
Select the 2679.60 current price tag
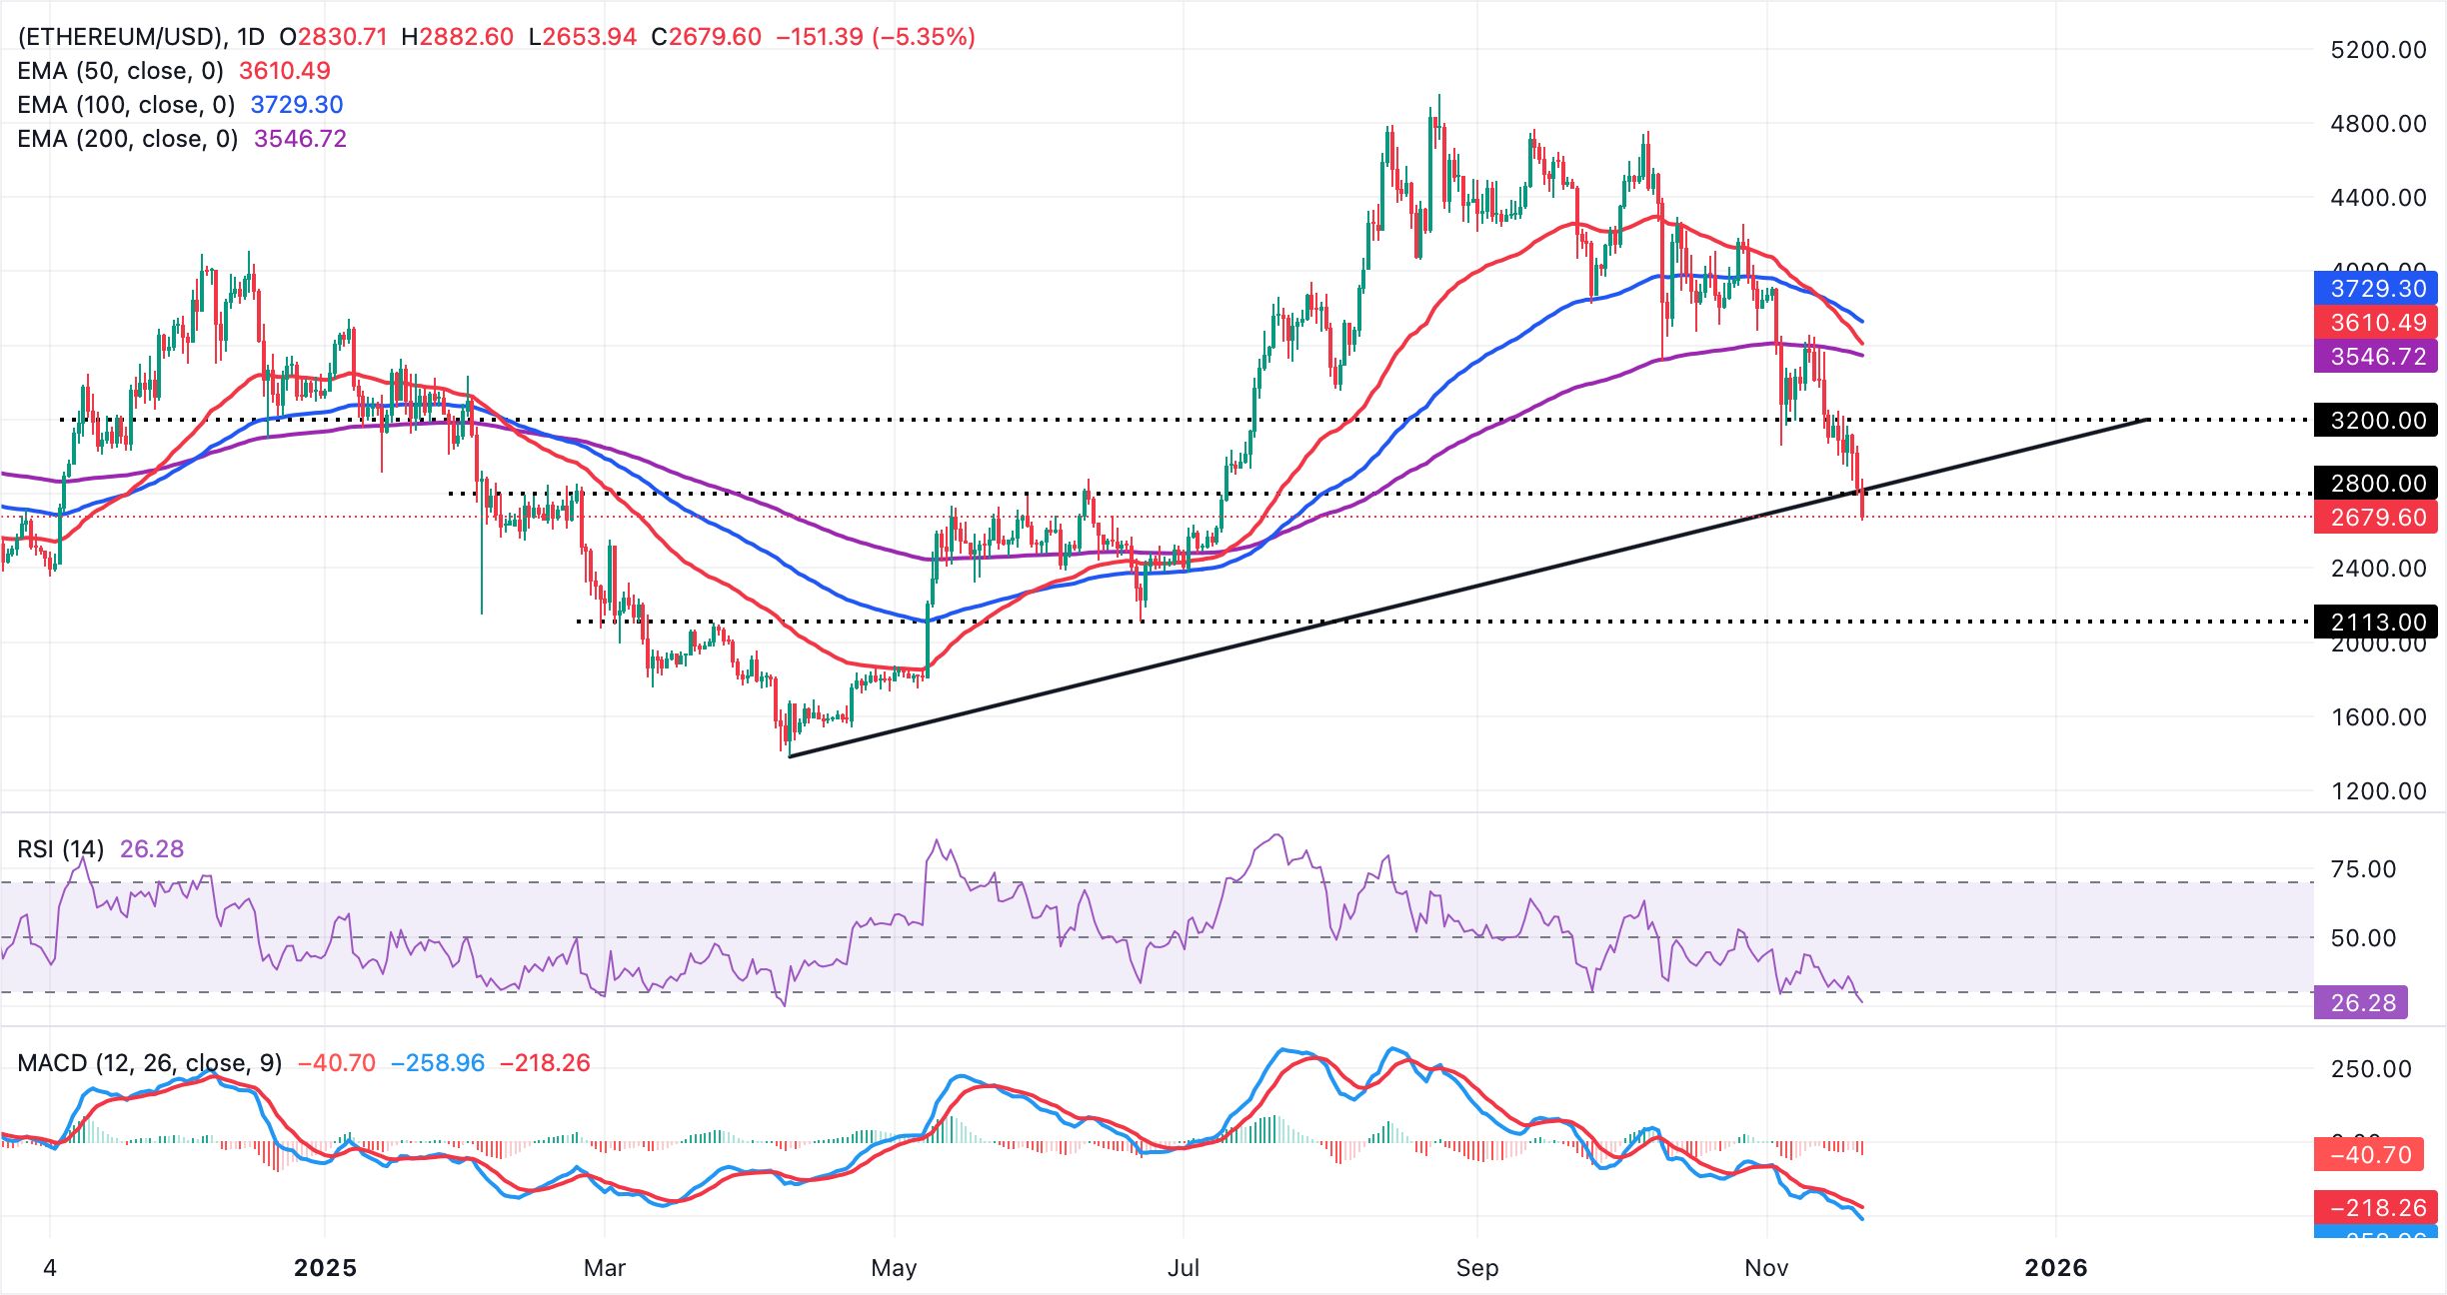pos(2377,517)
